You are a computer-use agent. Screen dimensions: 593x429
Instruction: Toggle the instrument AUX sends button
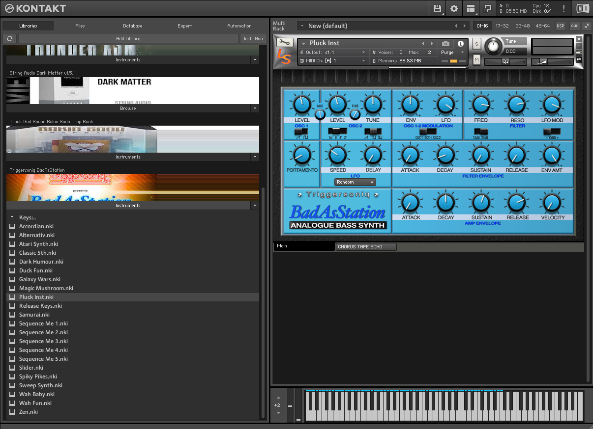[579, 53]
